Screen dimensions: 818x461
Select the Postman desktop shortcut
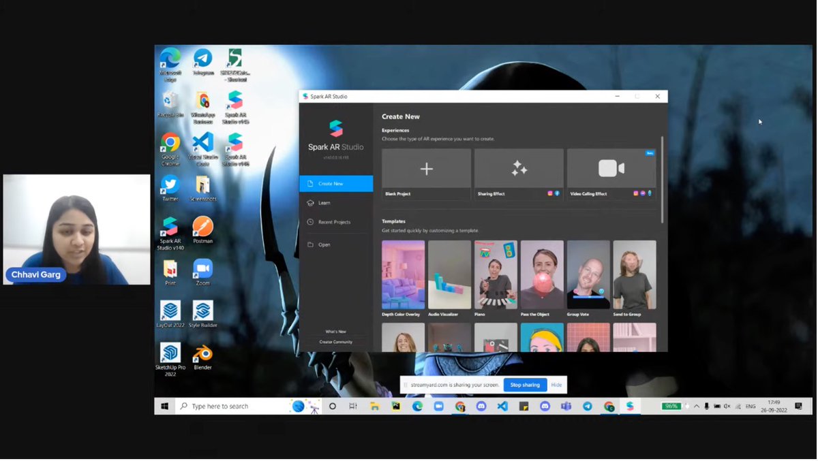point(202,230)
